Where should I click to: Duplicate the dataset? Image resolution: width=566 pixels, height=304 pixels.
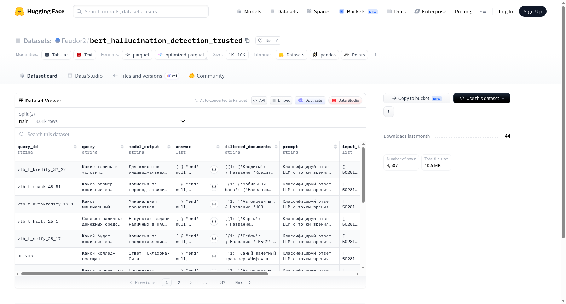coord(310,100)
